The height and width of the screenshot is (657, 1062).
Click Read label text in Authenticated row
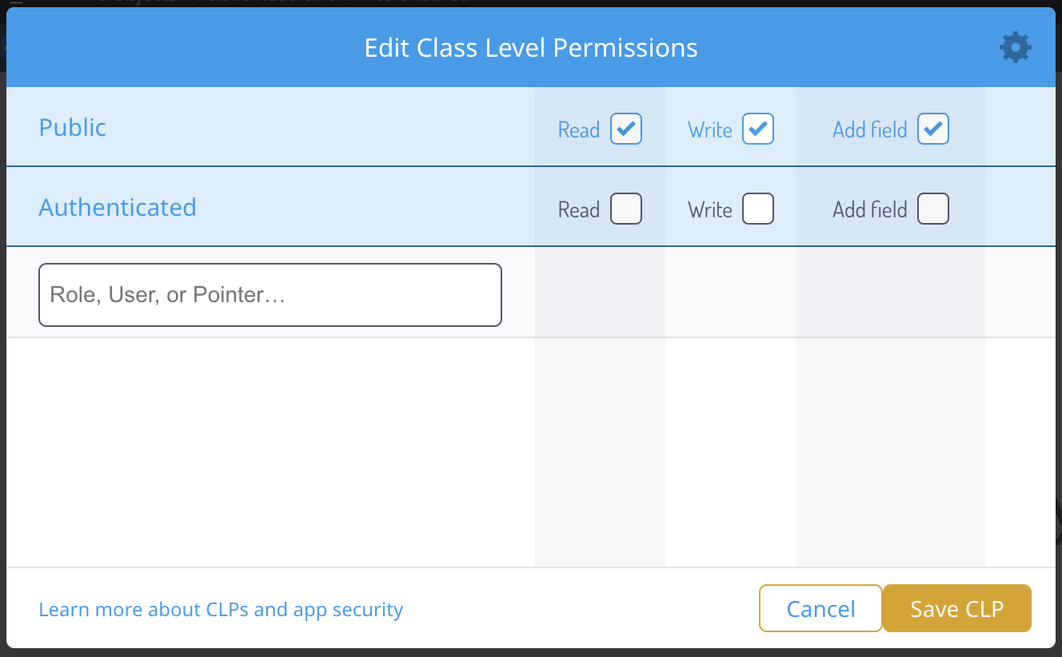[x=579, y=210]
